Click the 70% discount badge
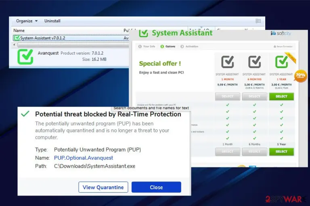 [300, 76]
